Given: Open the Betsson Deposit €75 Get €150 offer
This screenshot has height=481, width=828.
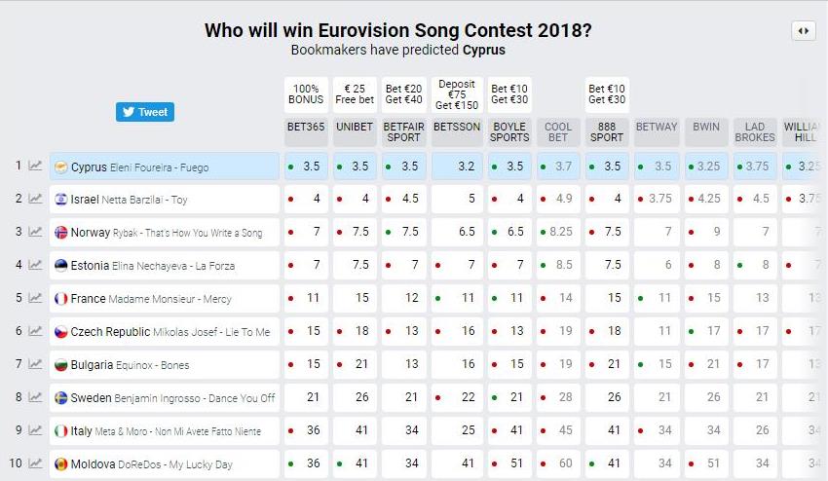Looking at the screenshot, I should coord(457,95).
